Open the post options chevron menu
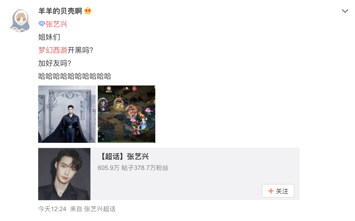The image size is (355, 221). (x=345, y=11)
